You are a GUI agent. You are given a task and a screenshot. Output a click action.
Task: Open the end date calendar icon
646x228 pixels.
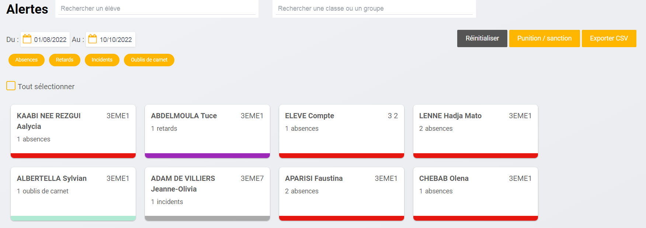[x=93, y=39]
